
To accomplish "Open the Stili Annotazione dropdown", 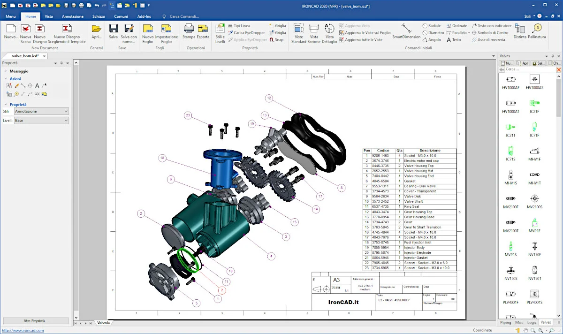I will click(x=41, y=111).
